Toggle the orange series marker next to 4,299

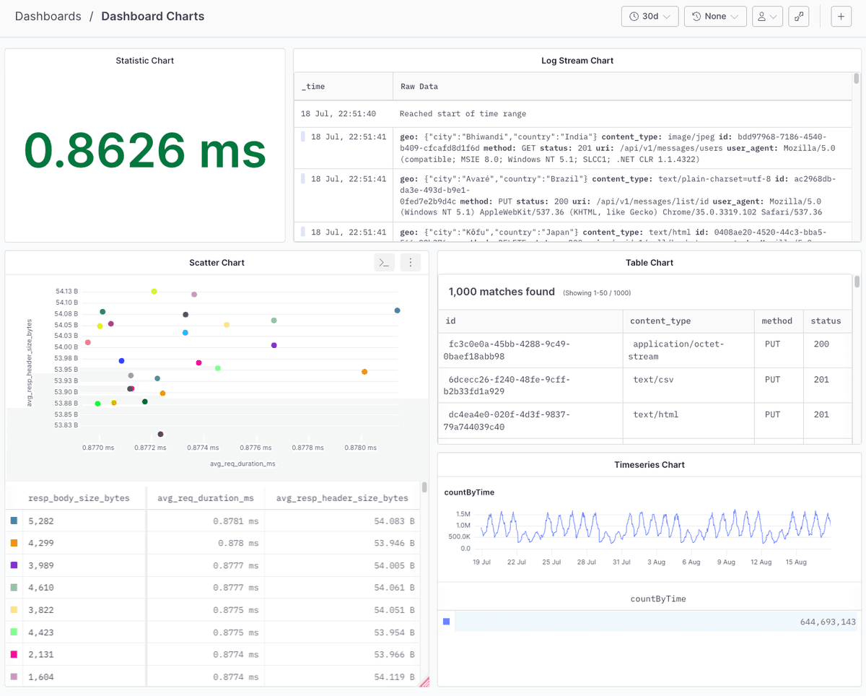12,542
